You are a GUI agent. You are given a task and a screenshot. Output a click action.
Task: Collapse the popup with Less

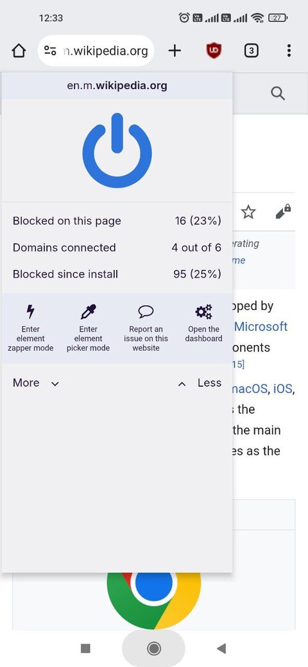click(200, 383)
